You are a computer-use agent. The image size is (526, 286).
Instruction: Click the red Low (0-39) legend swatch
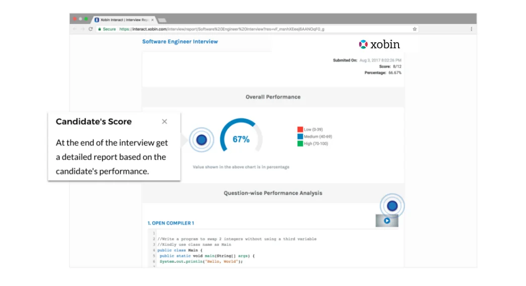tap(300, 129)
